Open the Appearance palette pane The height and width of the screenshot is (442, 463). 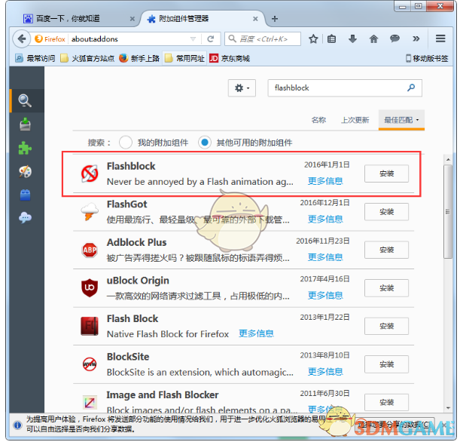tap(25, 171)
